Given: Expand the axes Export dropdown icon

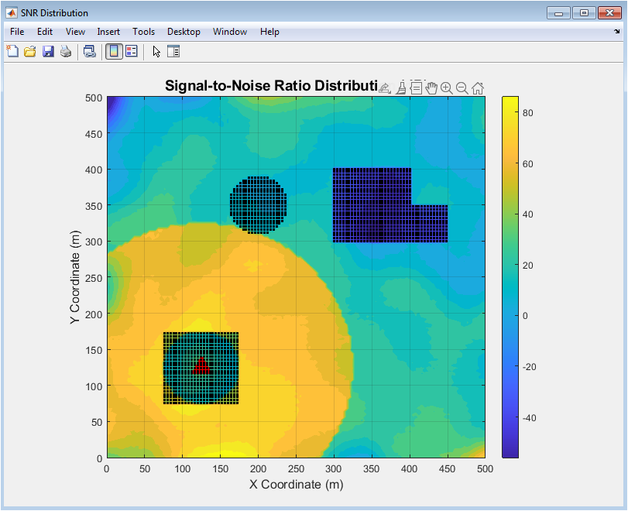Looking at the screenshot, I should pos(385,87).
